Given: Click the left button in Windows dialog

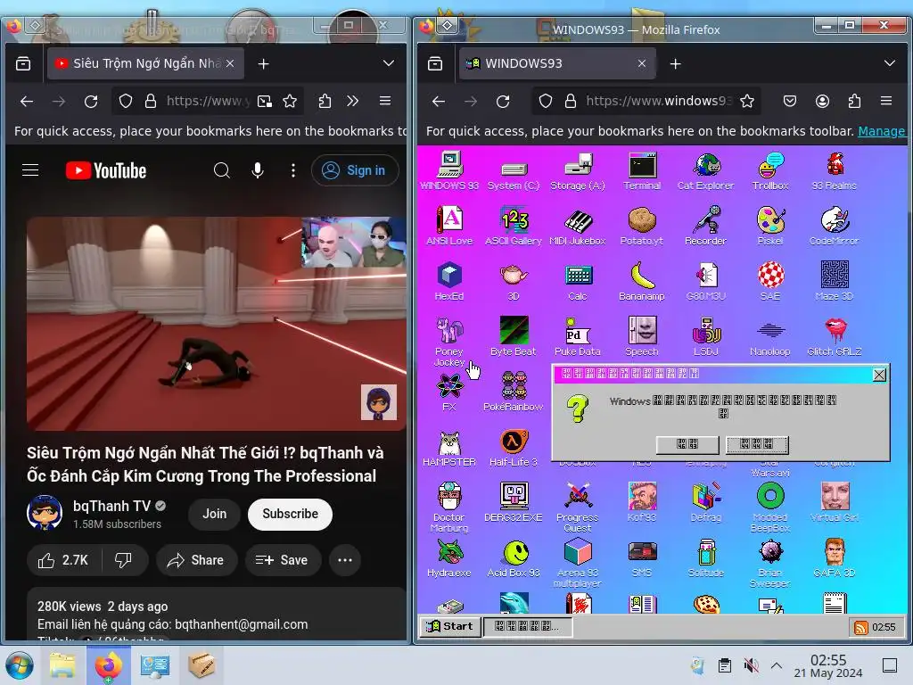Looking at the screenshot, I should pos(687,444).
